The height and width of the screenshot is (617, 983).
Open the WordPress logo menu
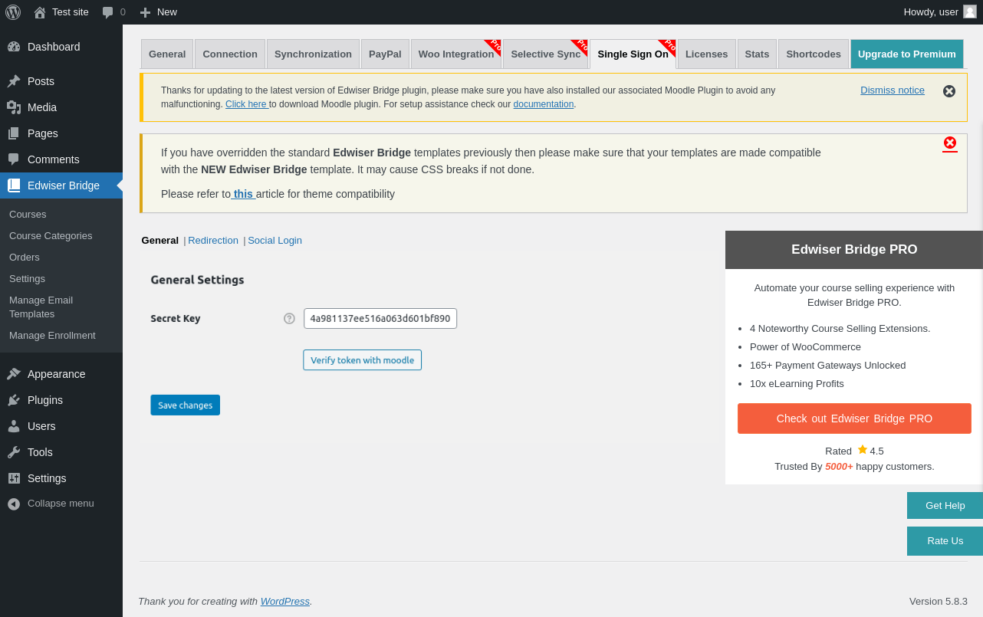[x=13, y=11]
